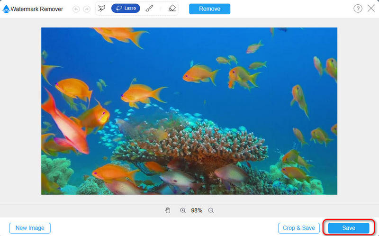Viewport: 379px width, 236px height.
Task: Select the Lasso tool
Action: (x=126, y=9)
